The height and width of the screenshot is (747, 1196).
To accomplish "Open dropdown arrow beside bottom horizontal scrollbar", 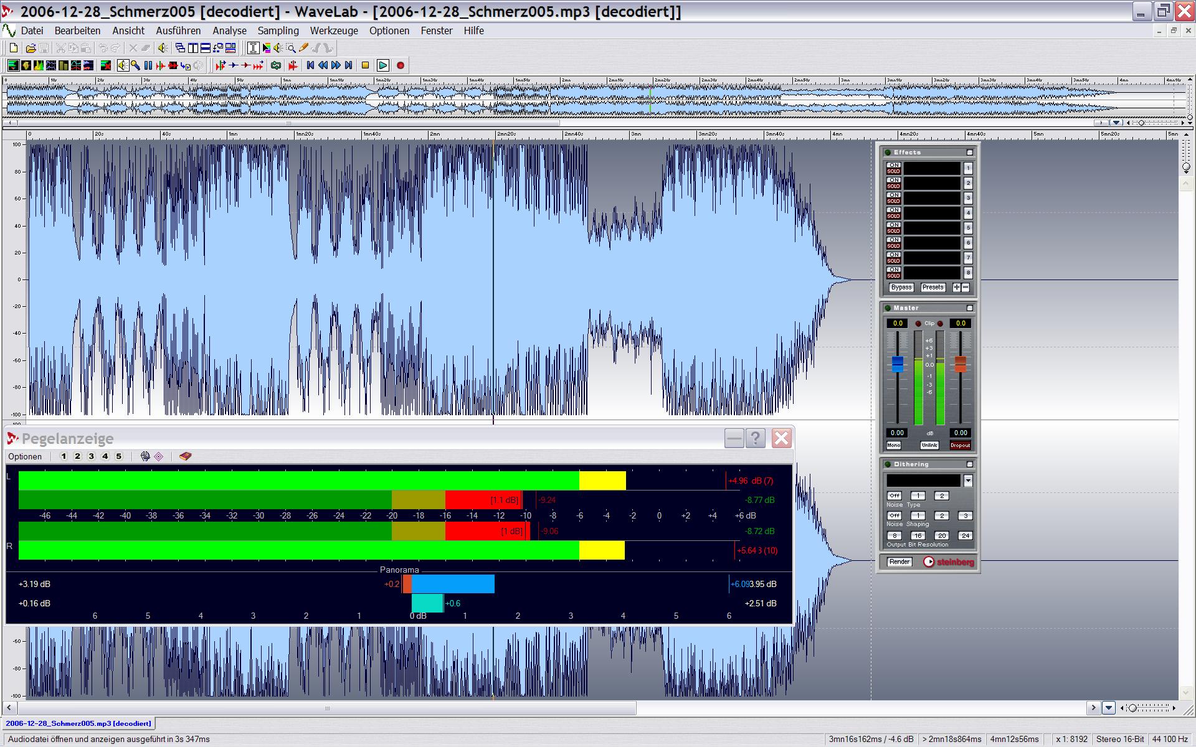I will 1108,708.
